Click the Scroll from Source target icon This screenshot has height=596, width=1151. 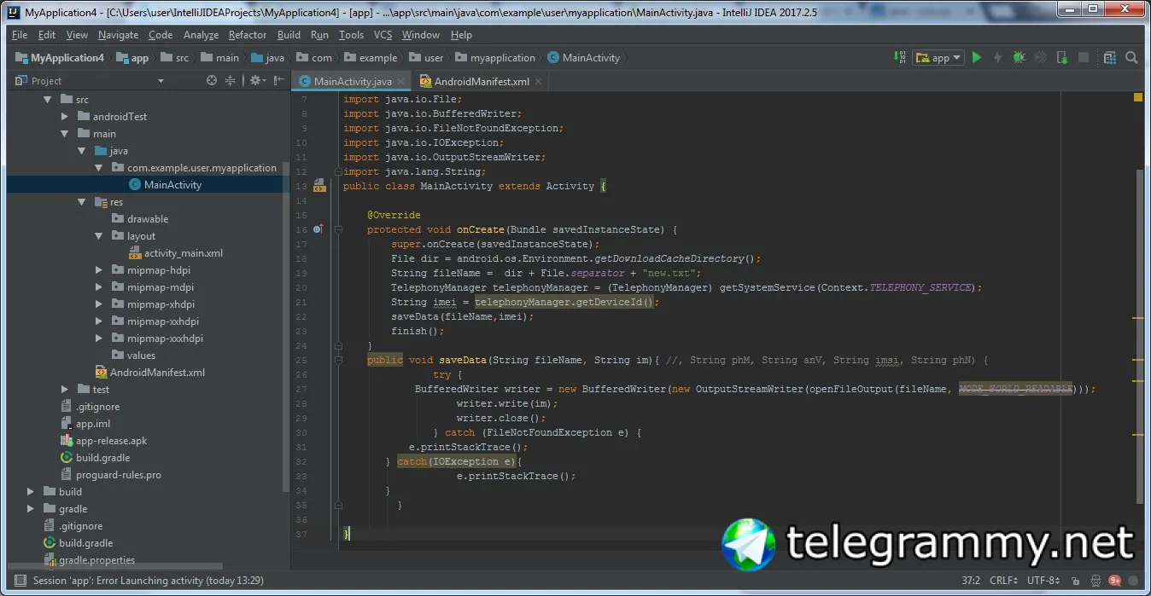tap(212, 81)
